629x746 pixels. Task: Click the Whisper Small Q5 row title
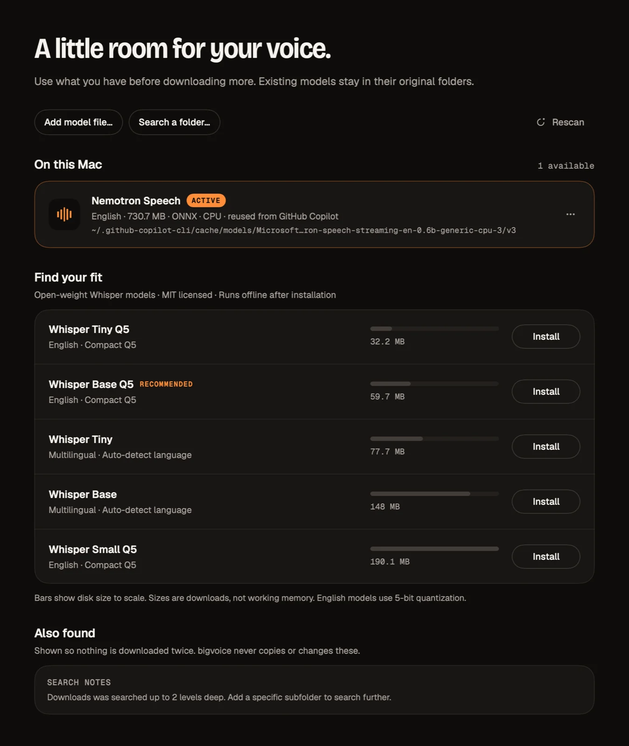click(x=93, y=549)
